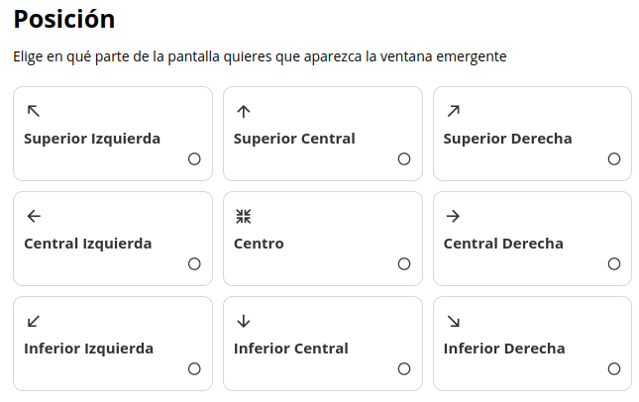The image size is (639, 402).
Task: Click the down arrow icon for Inferior Central
Action: tap(244, 321)
